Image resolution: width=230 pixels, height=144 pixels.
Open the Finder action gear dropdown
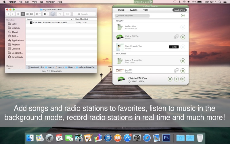point(46,14)
